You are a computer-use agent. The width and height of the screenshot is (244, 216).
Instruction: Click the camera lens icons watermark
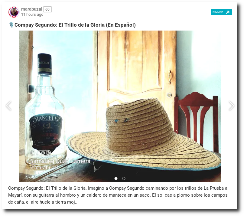[x=41, y=153]
